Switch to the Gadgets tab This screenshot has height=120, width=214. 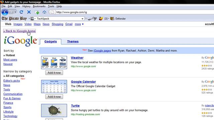point(50,41)
